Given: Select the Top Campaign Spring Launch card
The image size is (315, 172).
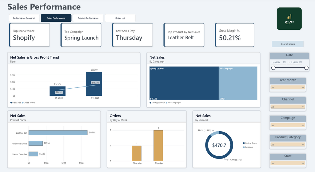Looking at the screenshot, I should [81, 35].
